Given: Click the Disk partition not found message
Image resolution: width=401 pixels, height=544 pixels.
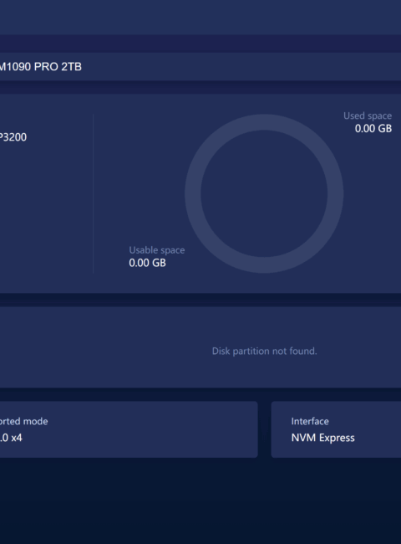Looking at the screenshot, I should point(264,352).
